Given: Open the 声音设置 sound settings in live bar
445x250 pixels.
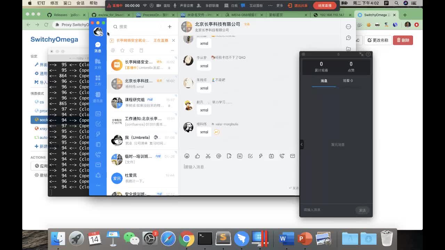Looking at the screenshot, I should click(x=184, y=6).
